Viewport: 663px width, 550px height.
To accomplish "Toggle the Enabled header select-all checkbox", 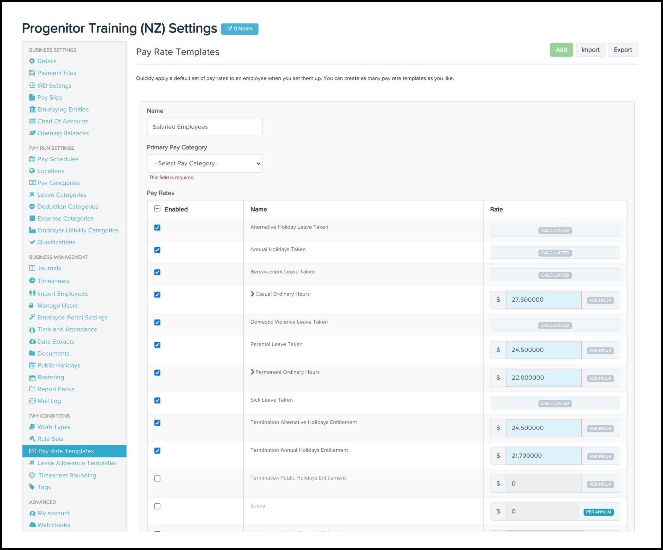I will point(157,209).
